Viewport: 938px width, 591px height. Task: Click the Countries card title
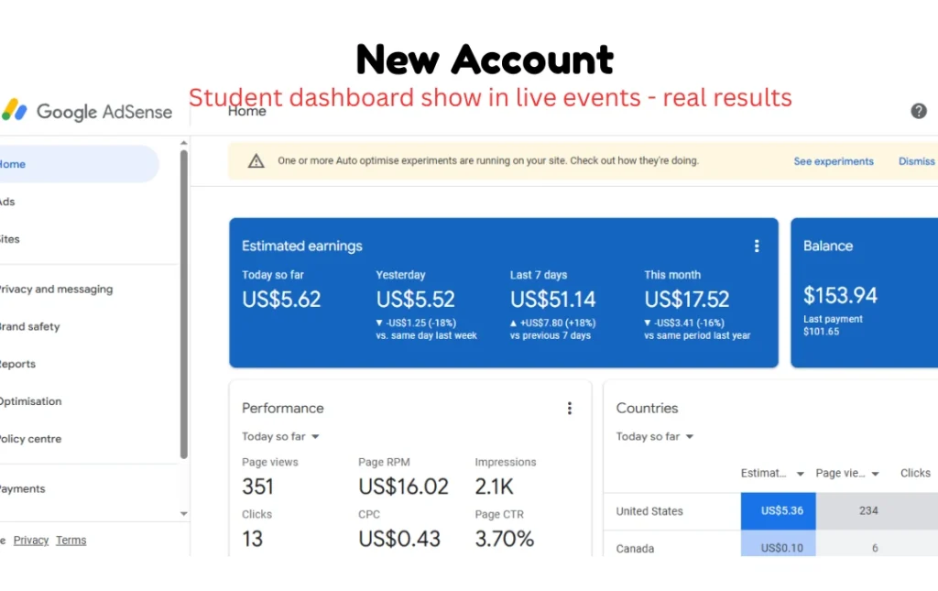pyautogui.click(x=647, y=408)
